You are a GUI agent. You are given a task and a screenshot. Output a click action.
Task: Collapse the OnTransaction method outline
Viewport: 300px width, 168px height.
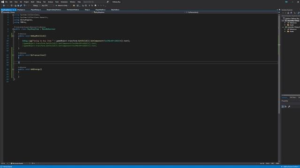[x=13, y=55]
